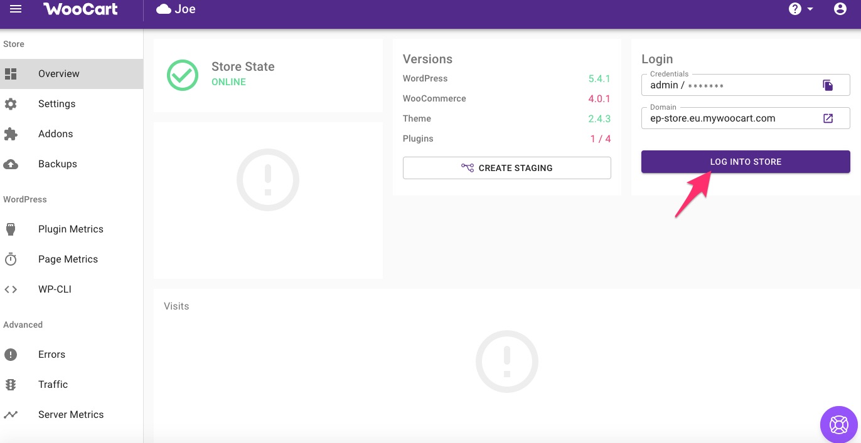Open the hamburger navigation menu
861x443 pixels.
[16, 9]
